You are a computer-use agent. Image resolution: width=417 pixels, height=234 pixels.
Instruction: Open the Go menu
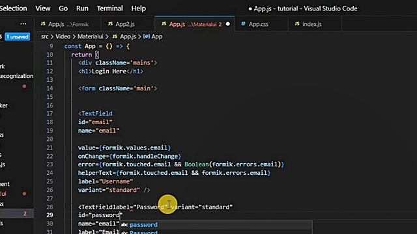[x=63, y=8]
